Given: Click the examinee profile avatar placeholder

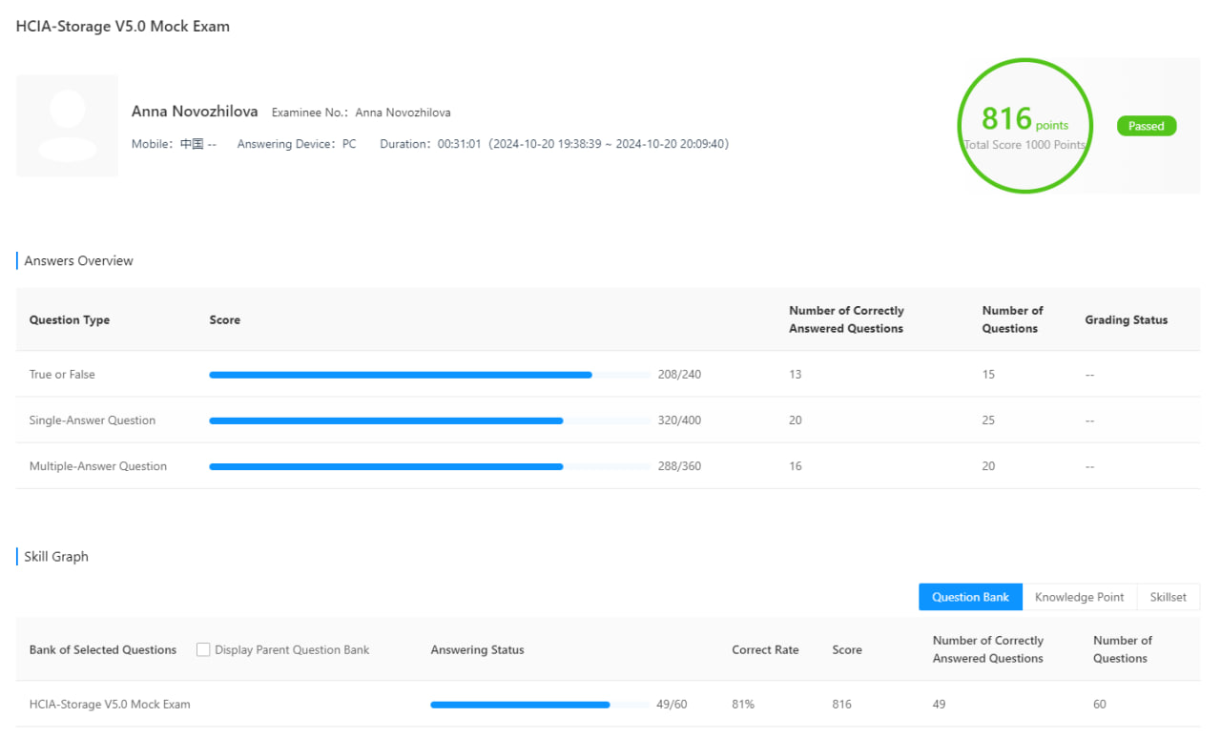Looking at the screenshot, I should point(67,126).
